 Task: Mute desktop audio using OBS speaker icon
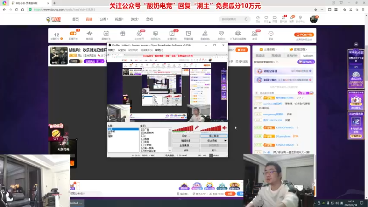click(224, 128)
